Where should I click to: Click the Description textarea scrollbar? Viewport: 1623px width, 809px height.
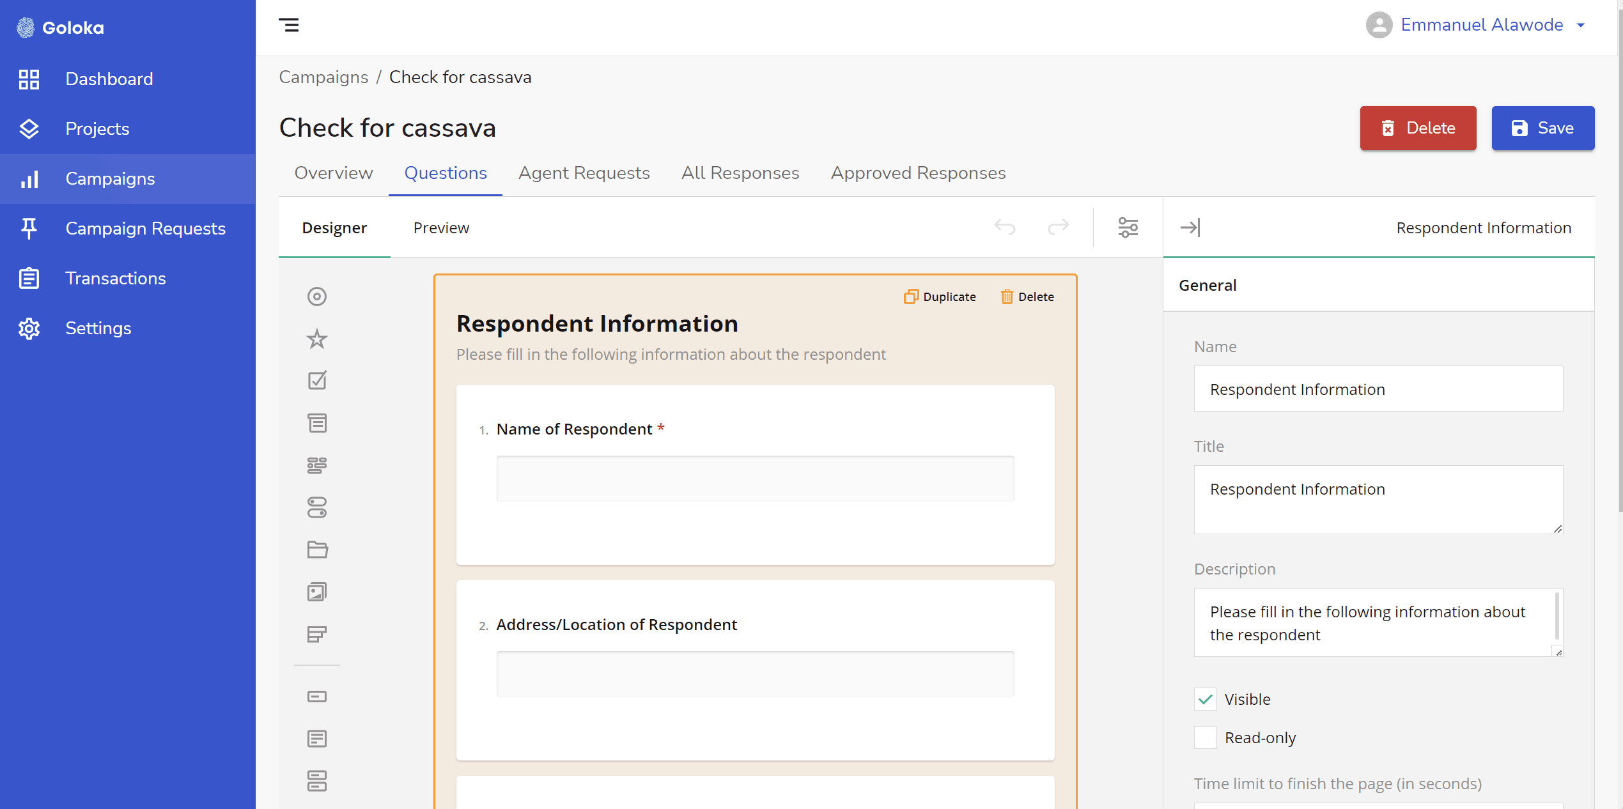click(x=1557, y=616)
